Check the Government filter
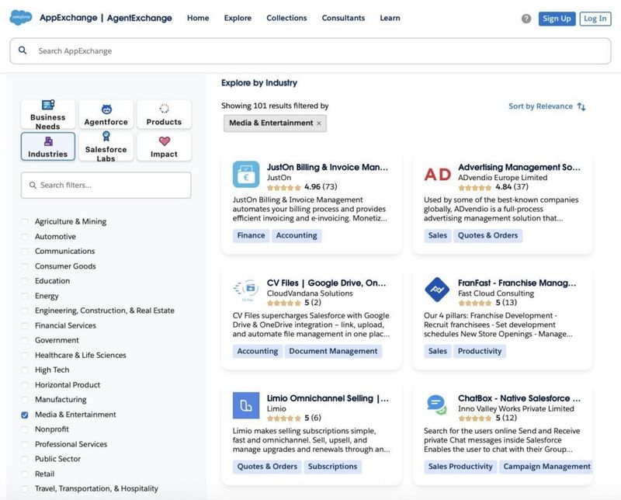This screenshot has height=500, width=621. pos(25,340)
